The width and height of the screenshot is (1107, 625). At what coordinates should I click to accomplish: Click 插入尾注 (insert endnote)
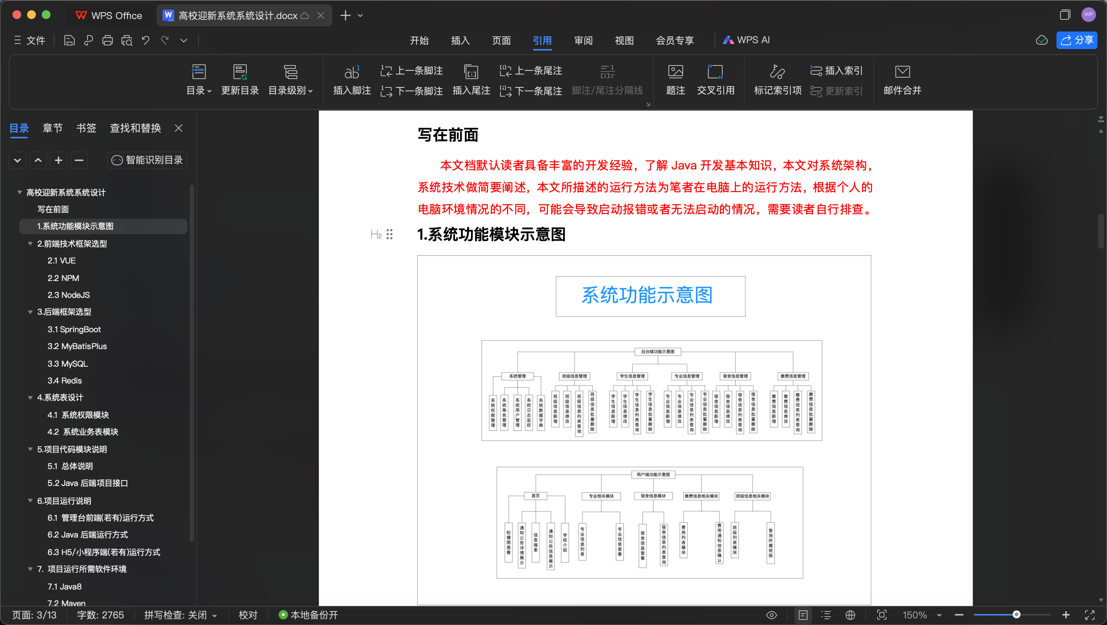coord(471,80)
